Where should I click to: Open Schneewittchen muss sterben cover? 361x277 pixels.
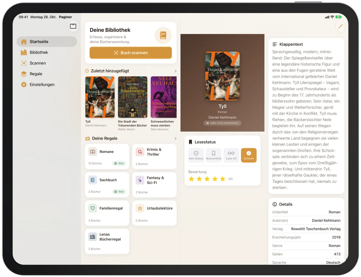pos(164,97)
